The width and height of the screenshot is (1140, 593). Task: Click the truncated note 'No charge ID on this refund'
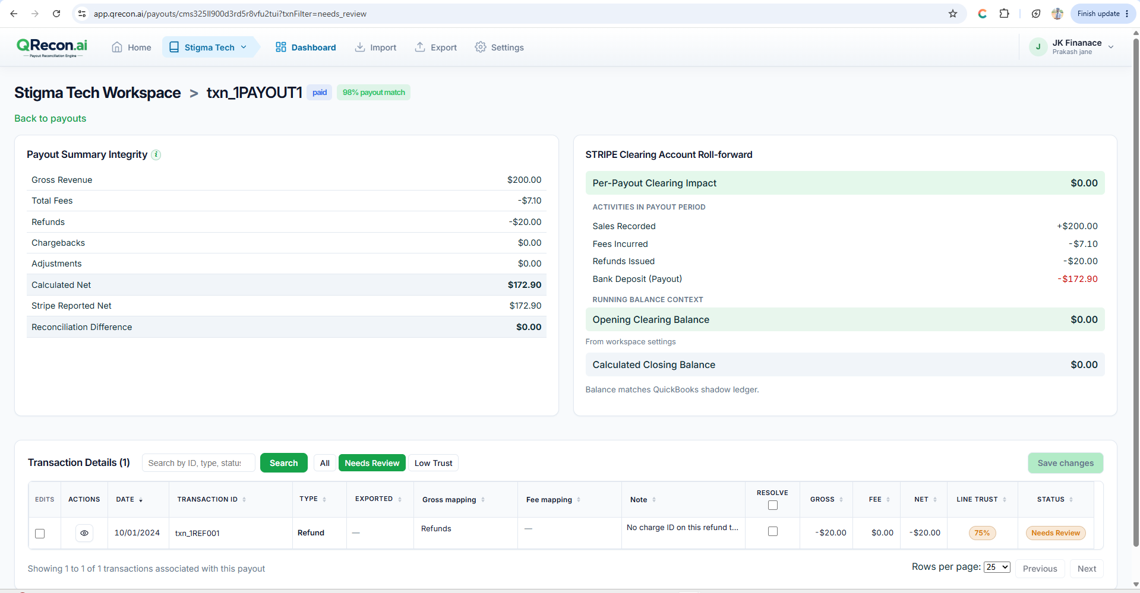[x=683, y=528]
